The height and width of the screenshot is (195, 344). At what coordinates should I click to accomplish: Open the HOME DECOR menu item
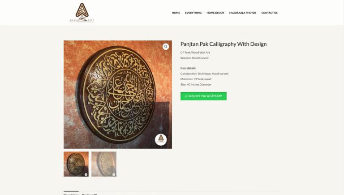pos(215,13)
